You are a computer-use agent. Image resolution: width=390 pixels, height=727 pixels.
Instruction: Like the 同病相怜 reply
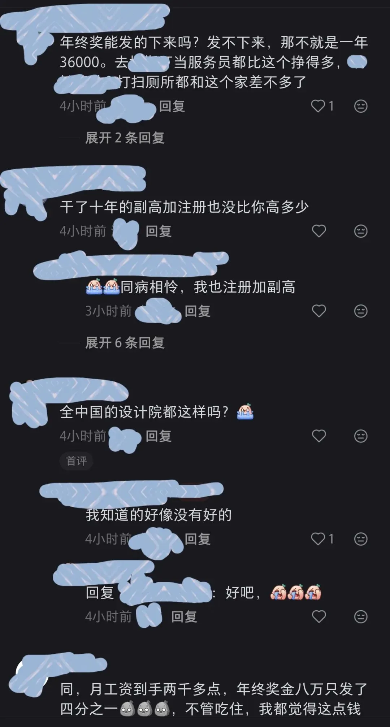click(318, 311)
